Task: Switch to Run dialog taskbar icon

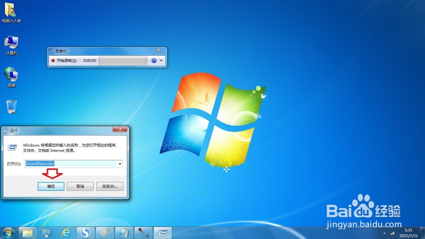Action: (163, 233)
